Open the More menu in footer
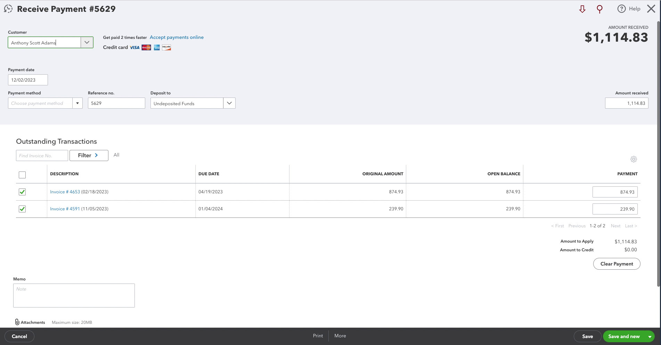661x345 pixels. pyautogui.click(x=340, y=336)
